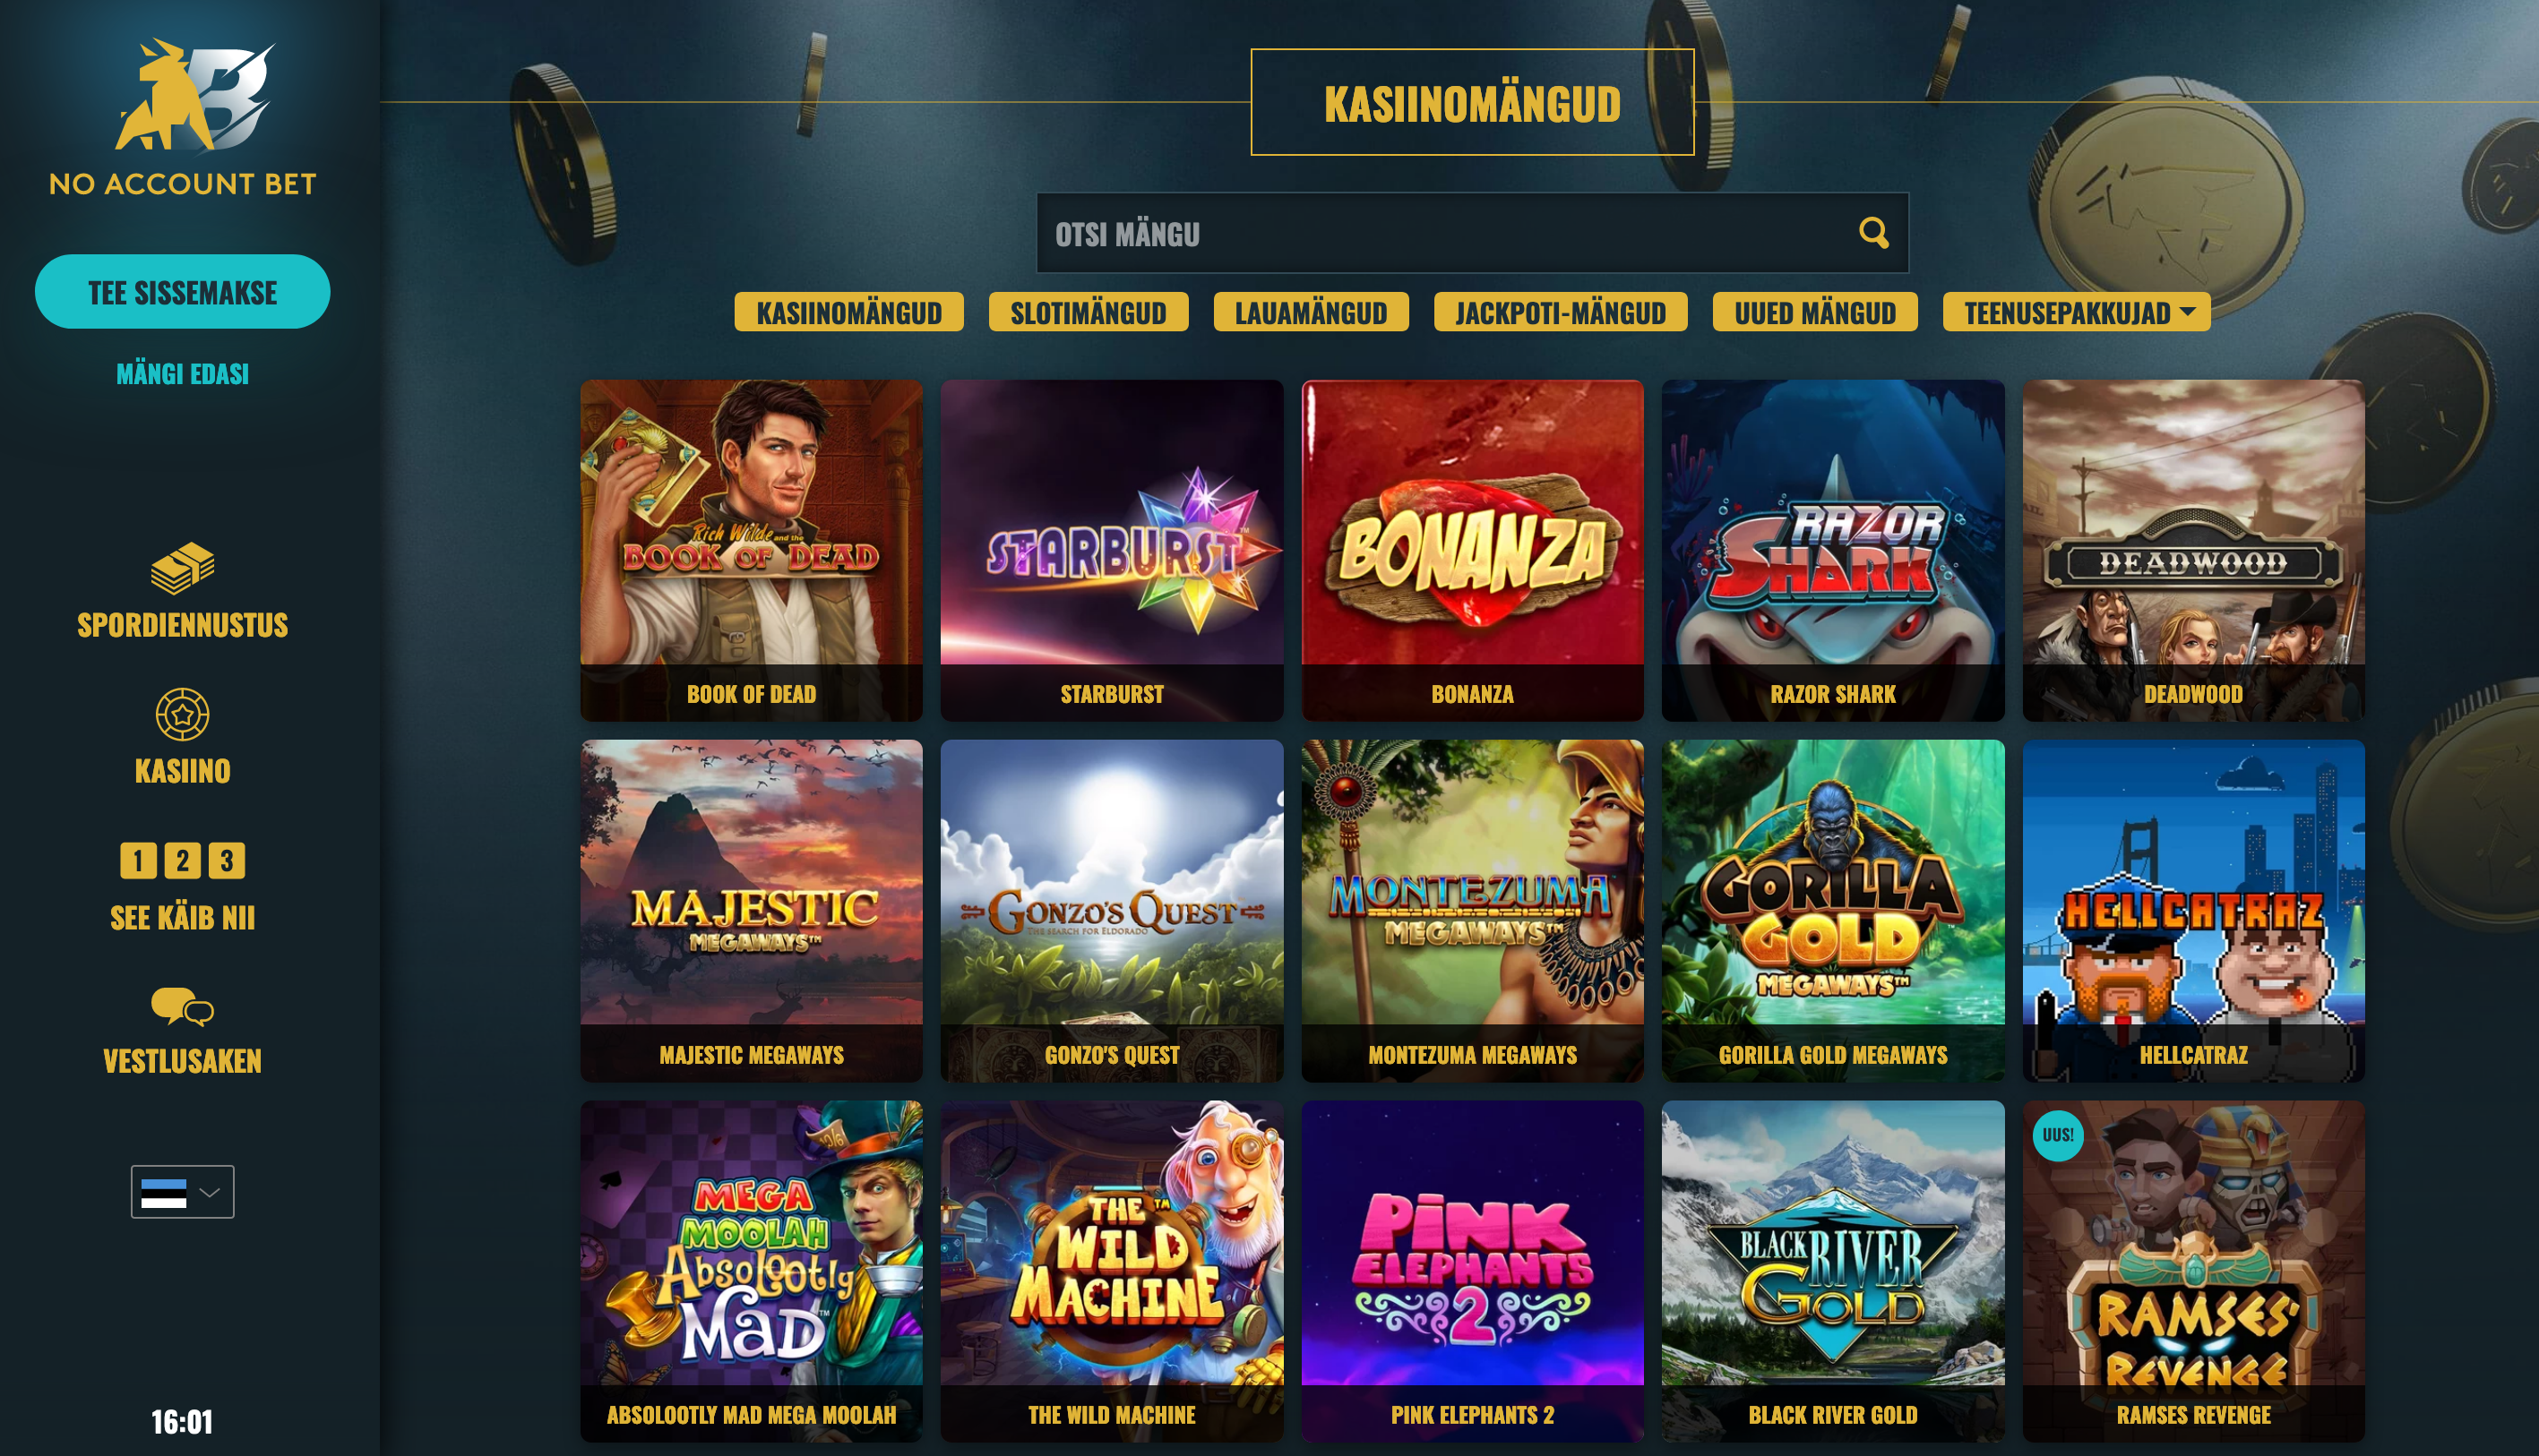Click the Estonian flag icon
Screen dimensions: 2539x1456
pos(164,1192)
